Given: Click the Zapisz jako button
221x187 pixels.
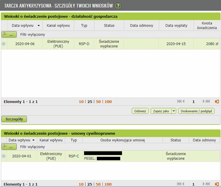Looking at the screenshot, I should (x=161, y=111).
